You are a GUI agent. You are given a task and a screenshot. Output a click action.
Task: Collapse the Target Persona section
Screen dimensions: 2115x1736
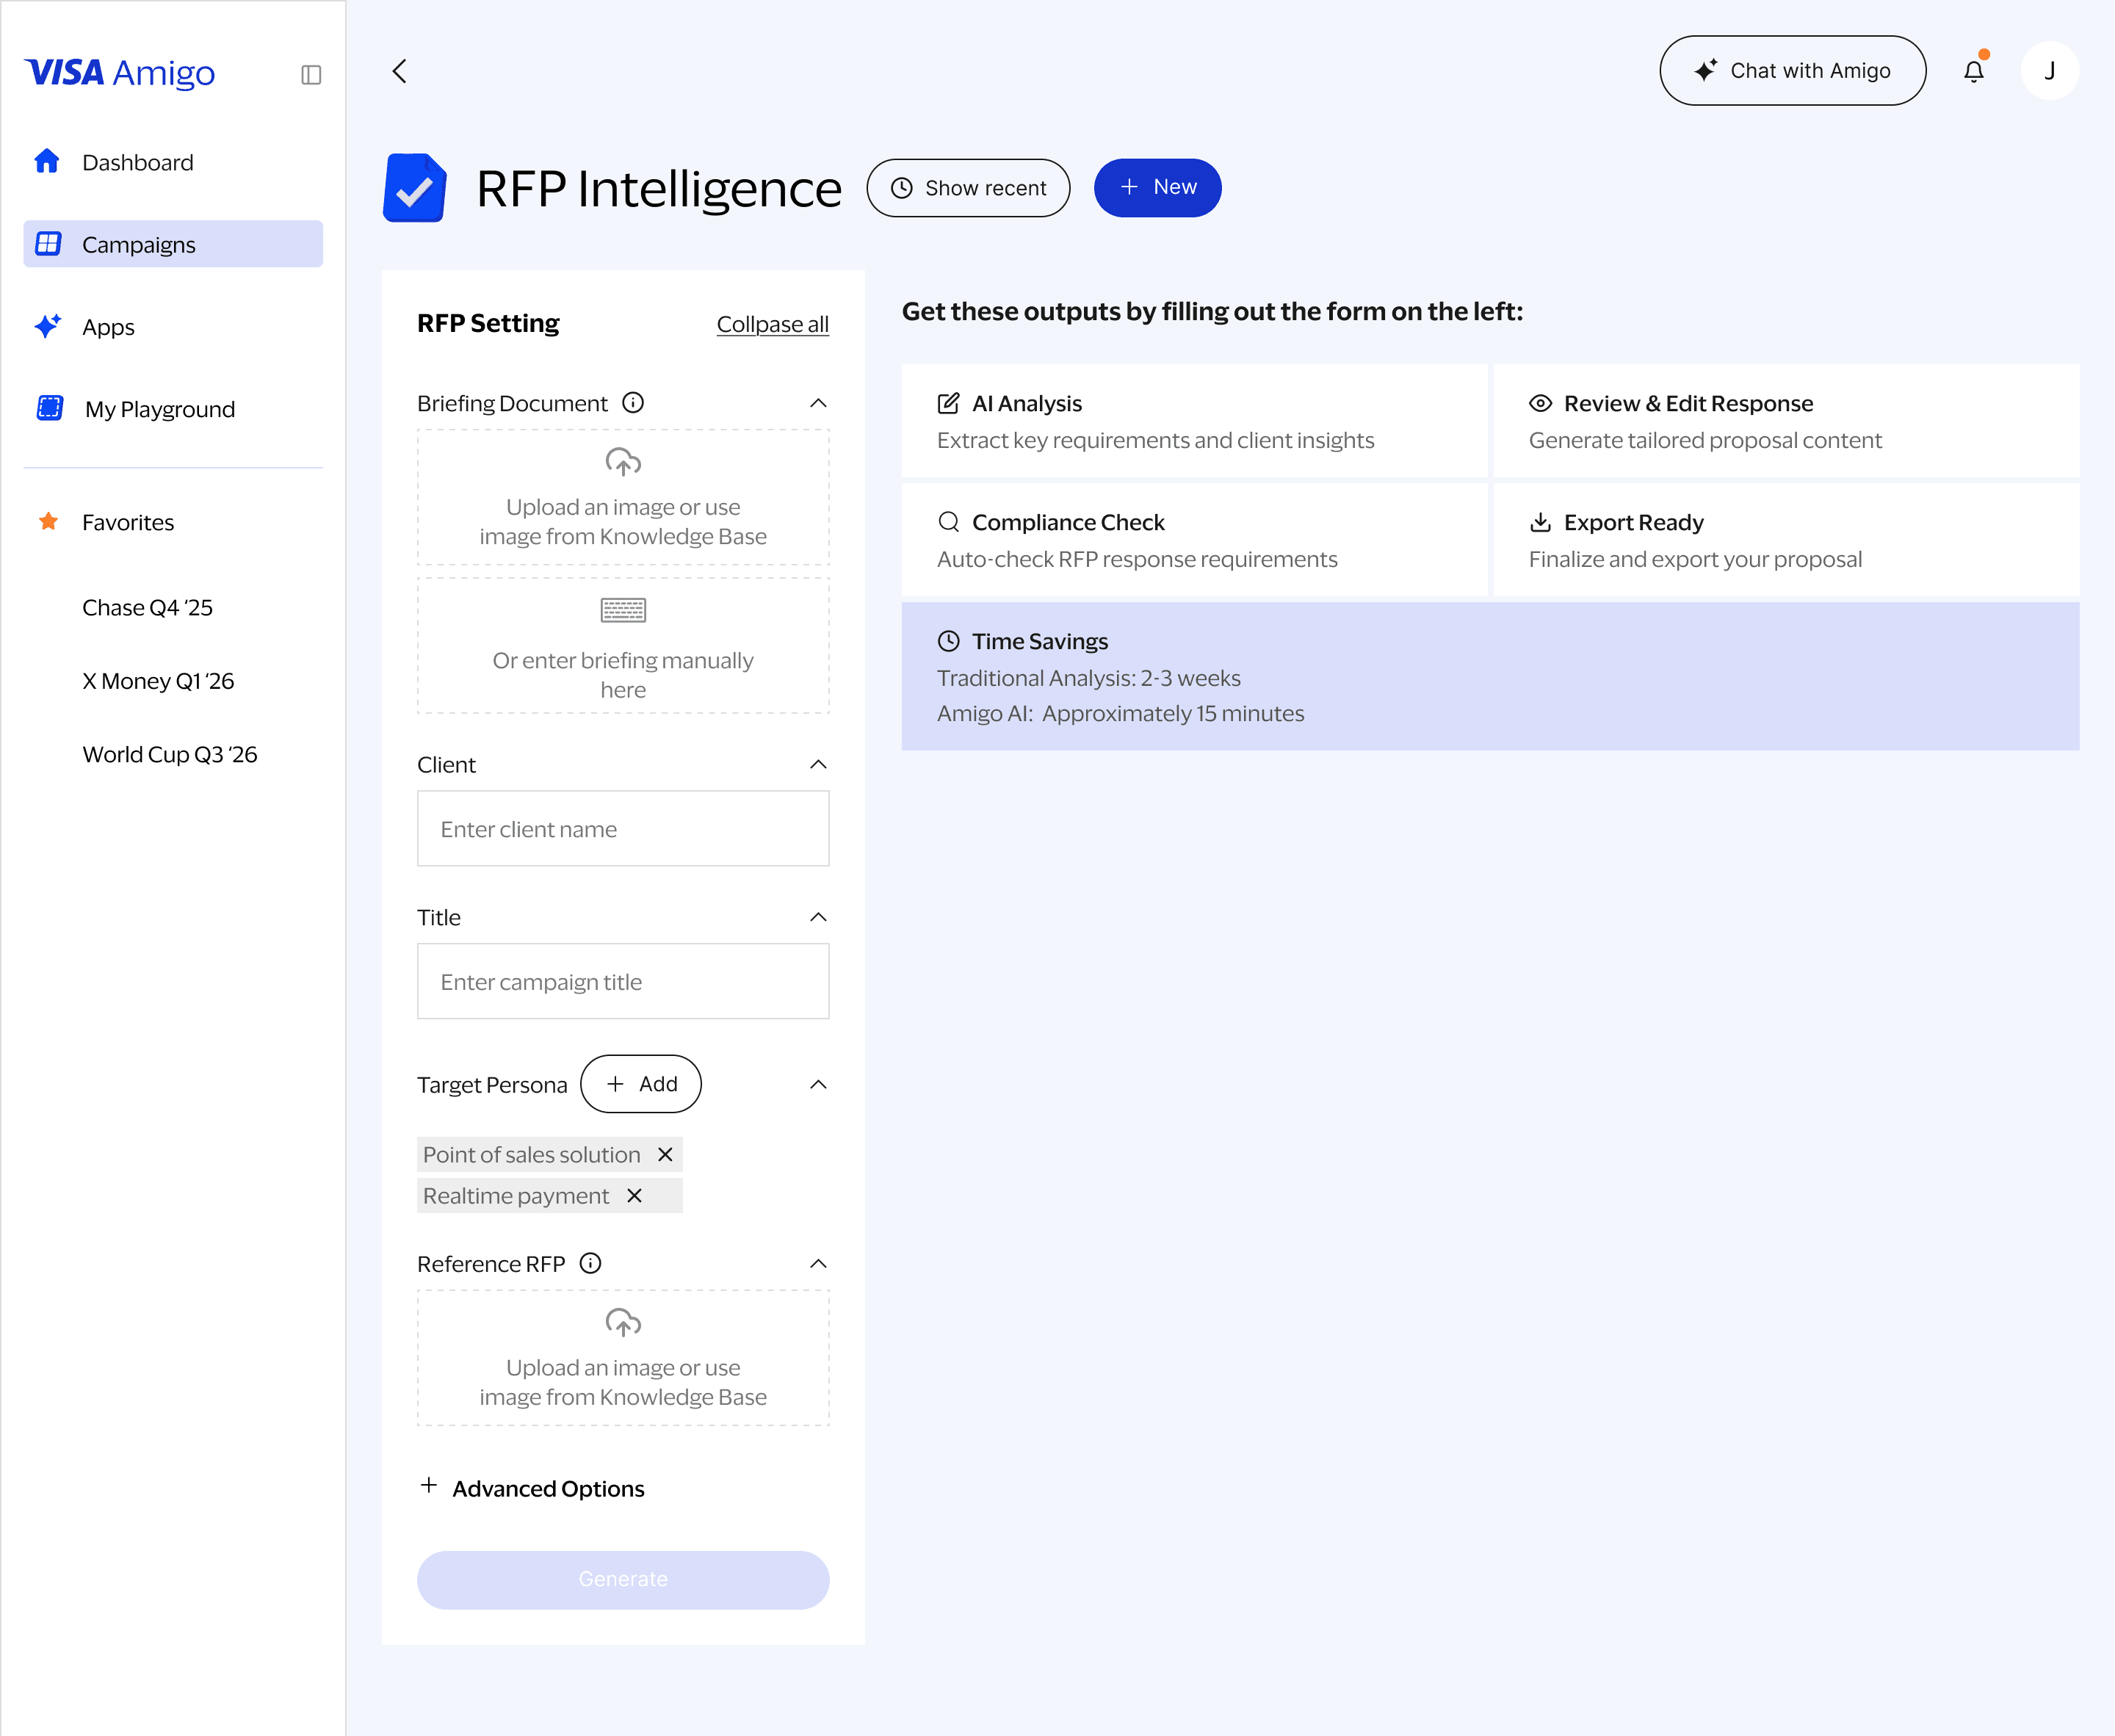(x=818, y=1084)
